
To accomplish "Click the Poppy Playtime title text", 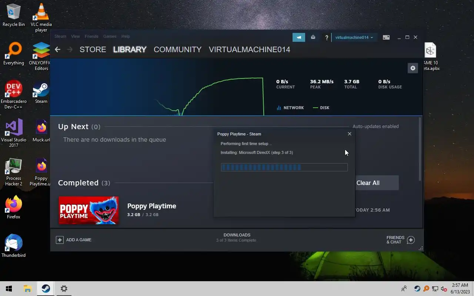I will point(152,206).
